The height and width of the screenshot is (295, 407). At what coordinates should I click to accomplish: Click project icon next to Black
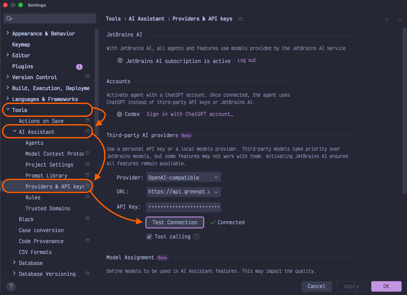pos(88,219)
